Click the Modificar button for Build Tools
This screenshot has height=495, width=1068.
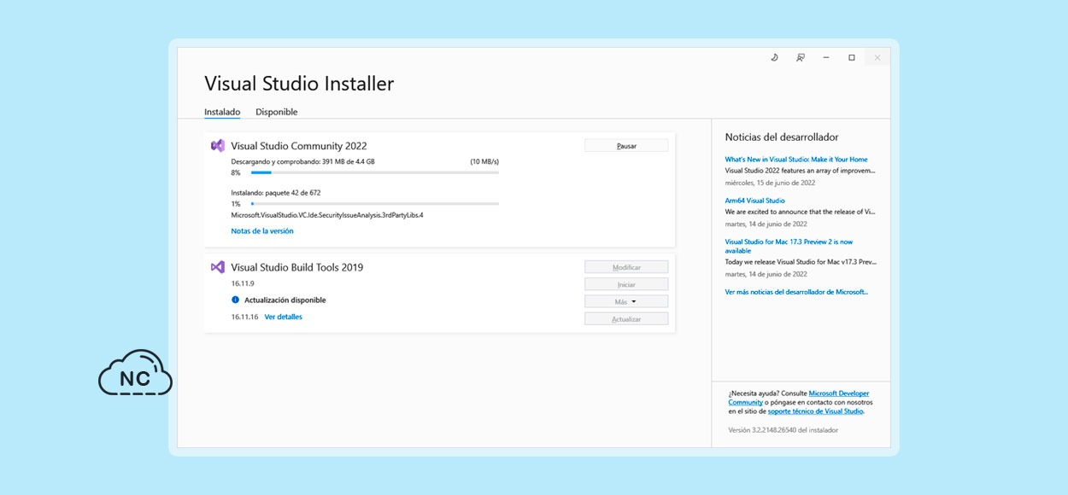pyautogui.click(x=626, y=267)
